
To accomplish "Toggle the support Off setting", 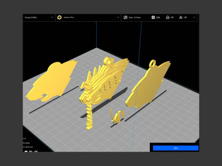I will (172, 18).
